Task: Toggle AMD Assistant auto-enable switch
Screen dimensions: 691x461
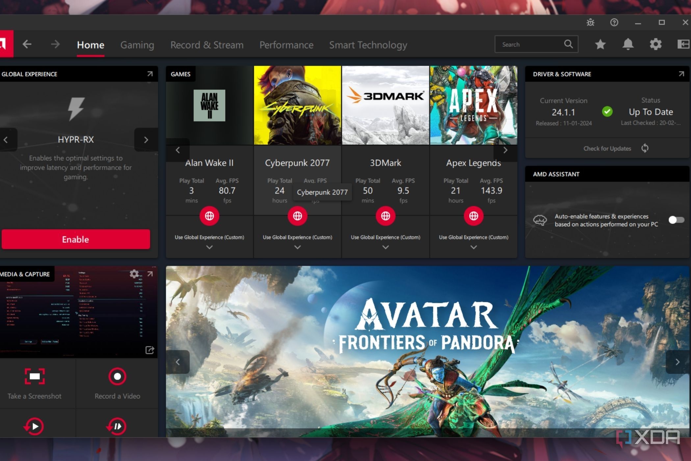Action: click(677, 220)
